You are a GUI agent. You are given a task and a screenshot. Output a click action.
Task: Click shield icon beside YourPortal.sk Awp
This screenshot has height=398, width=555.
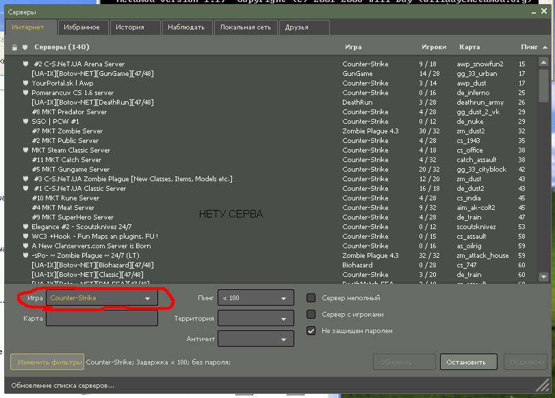coord(25,83)
